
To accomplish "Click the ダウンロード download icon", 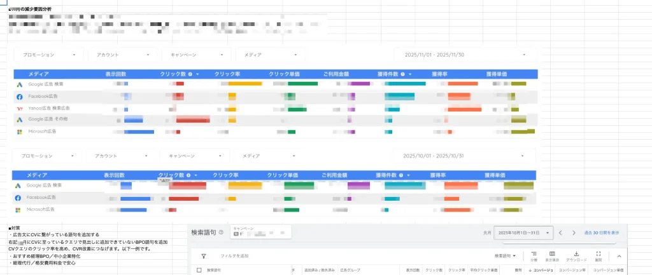I will [x=576, y=255].
